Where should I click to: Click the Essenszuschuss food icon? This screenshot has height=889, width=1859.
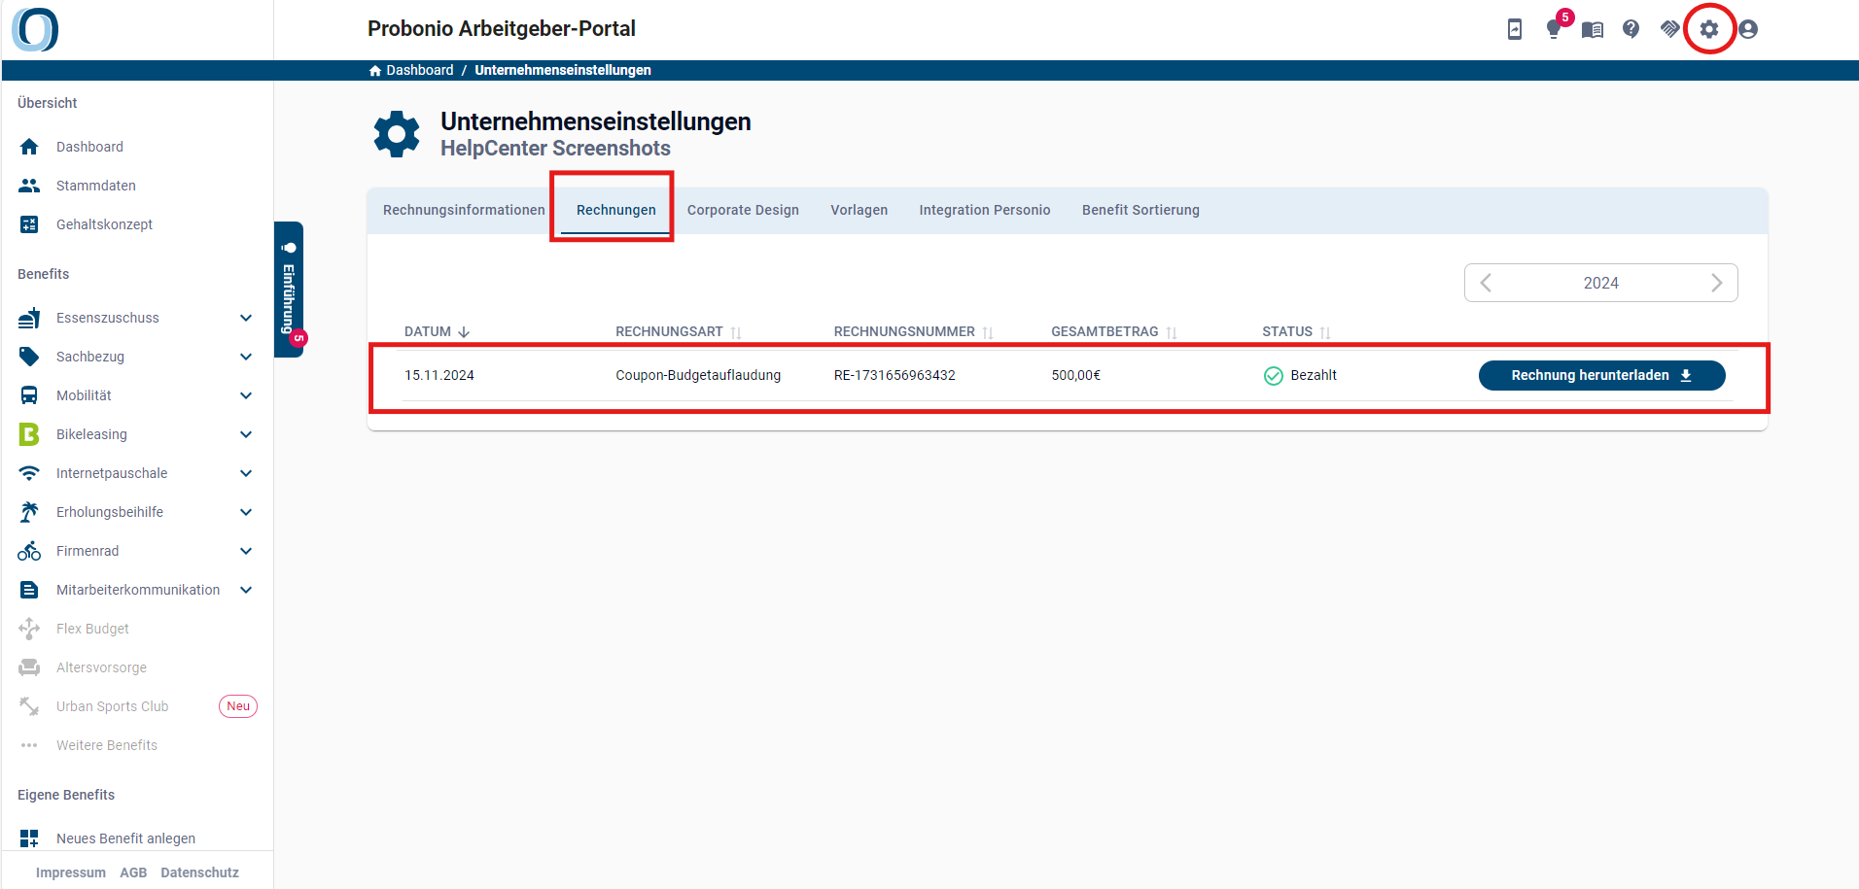click(29, 318)
